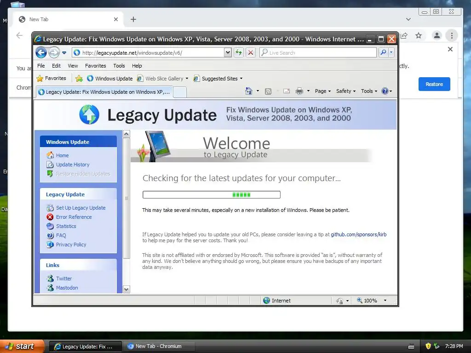Expand the Home button dropdown arrow
The image size is (471, 353).
point(258,91)
